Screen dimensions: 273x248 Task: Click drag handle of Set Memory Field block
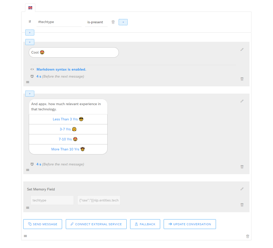[28, 208]
